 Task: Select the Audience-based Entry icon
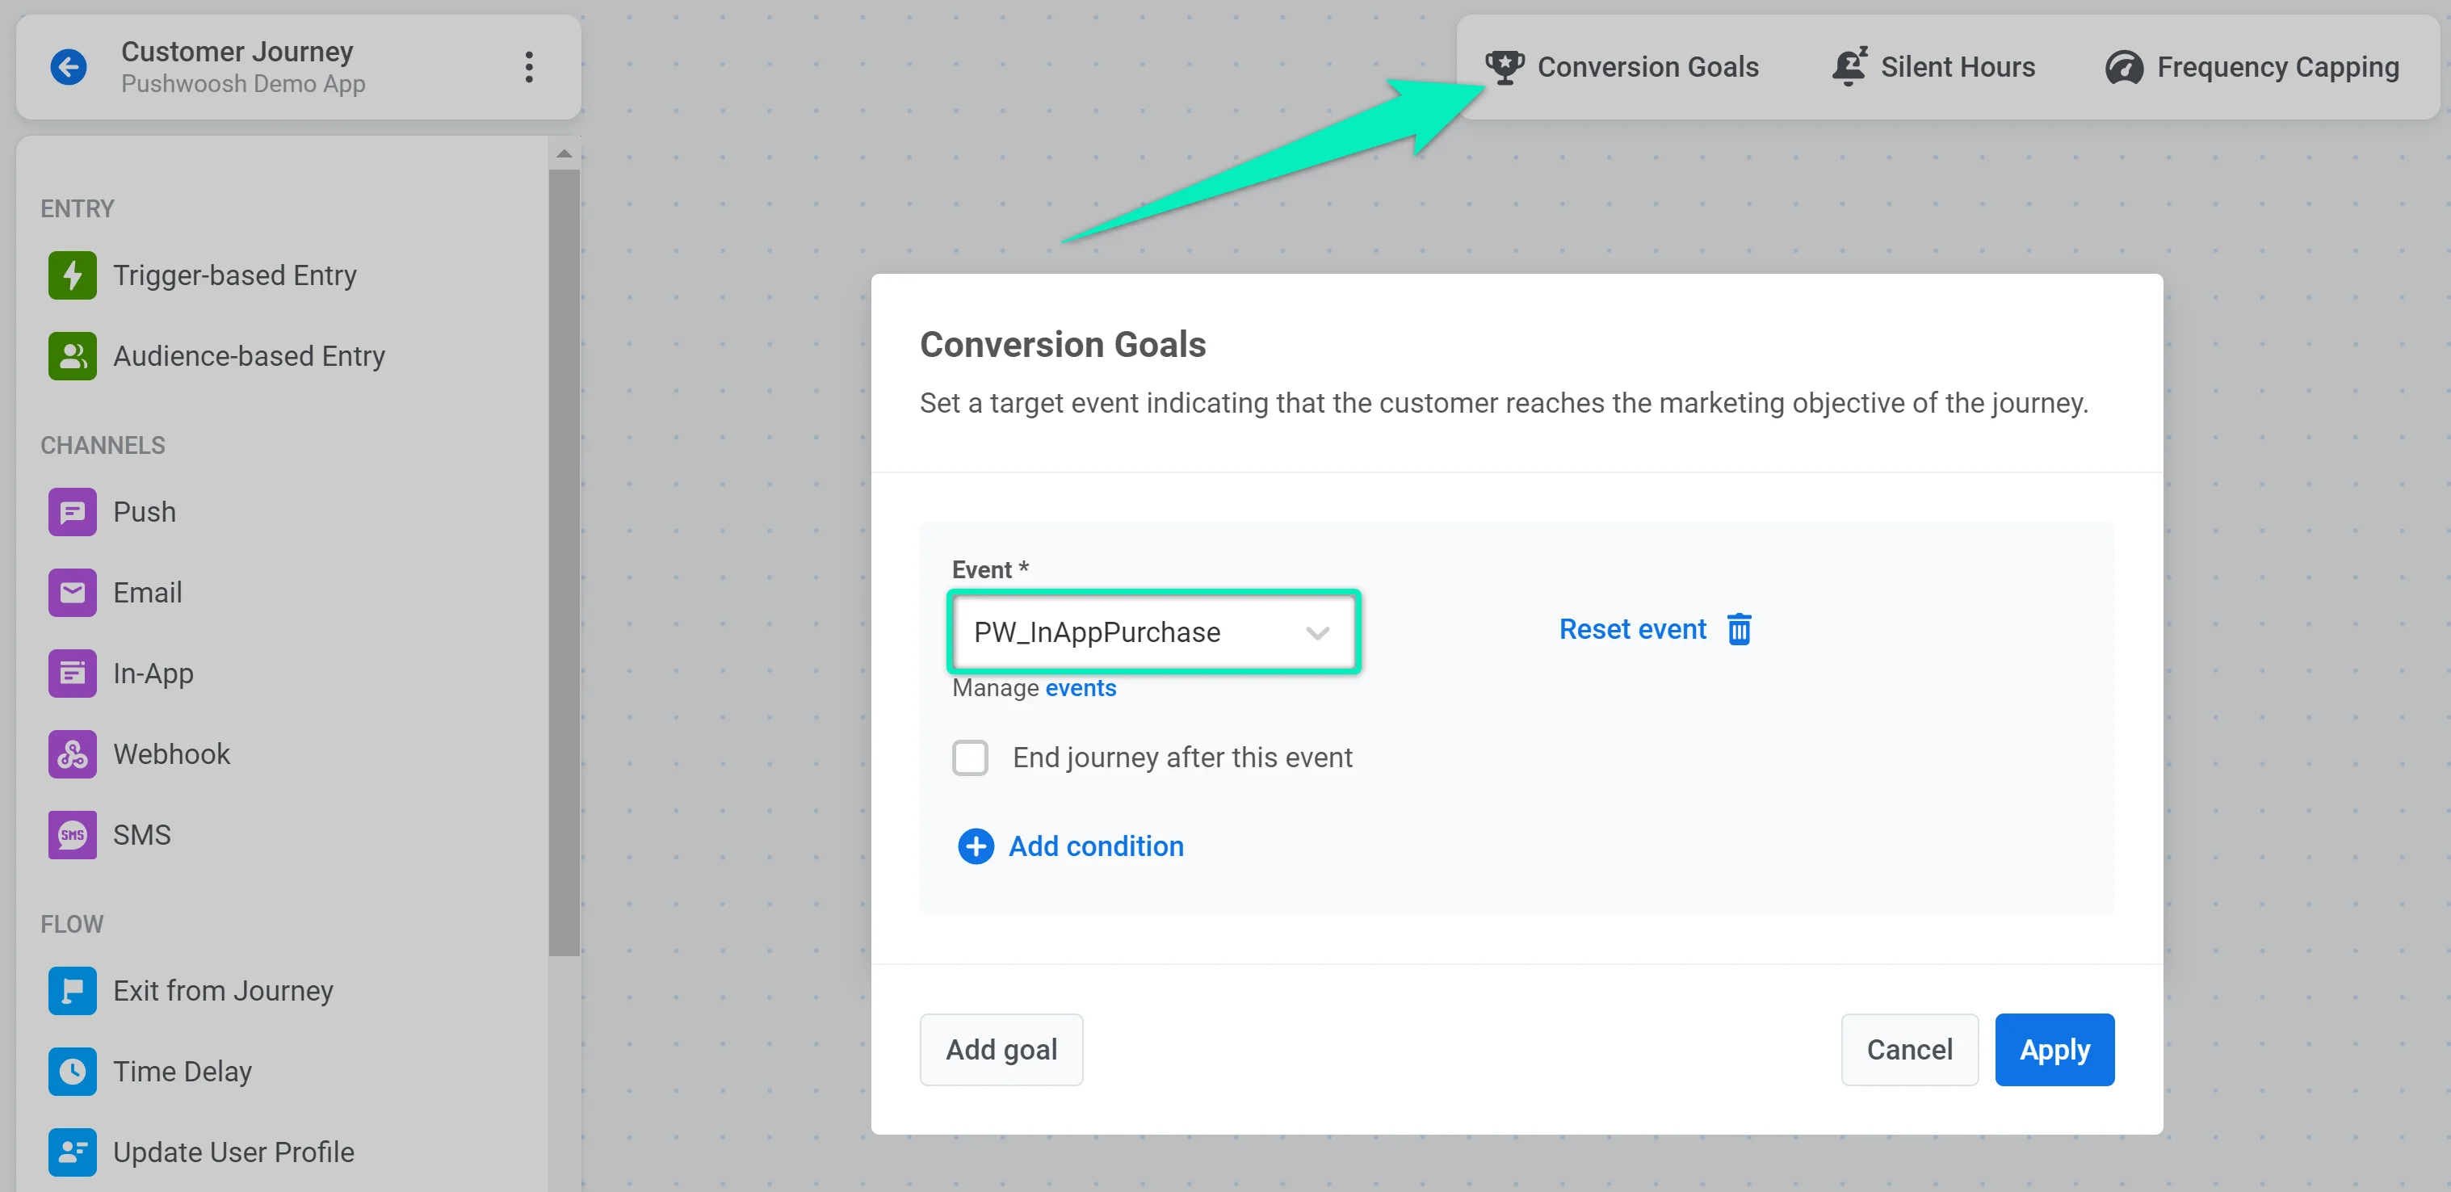(x=73, y=356)
